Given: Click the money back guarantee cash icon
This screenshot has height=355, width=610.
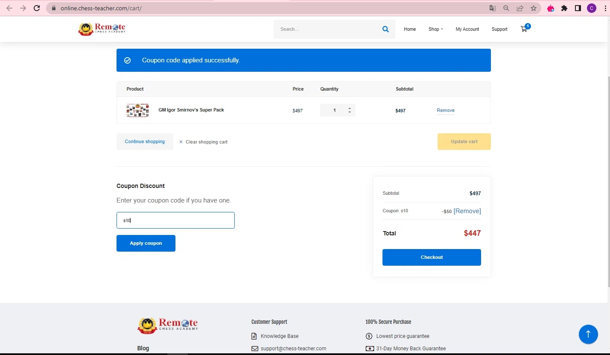Looking at the screenshot, I should [370, 349].
